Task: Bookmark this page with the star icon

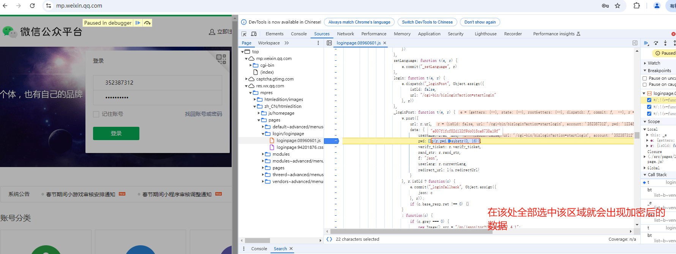Action: pos(618,6)
